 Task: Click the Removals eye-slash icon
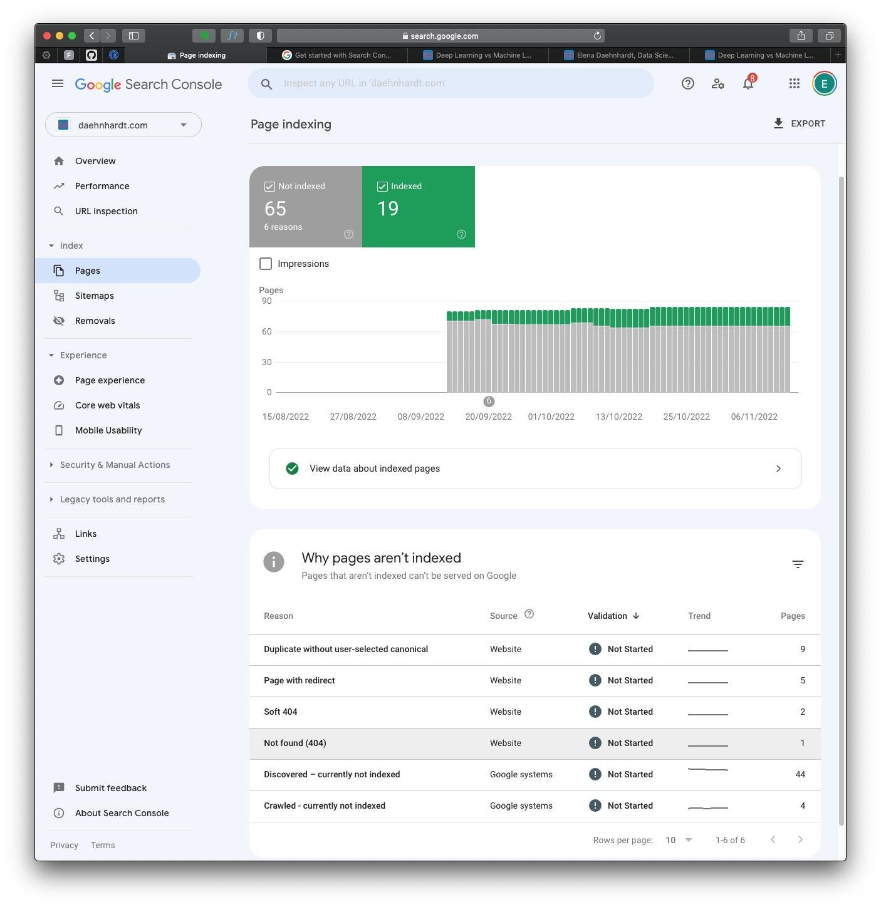coord(59,321)
